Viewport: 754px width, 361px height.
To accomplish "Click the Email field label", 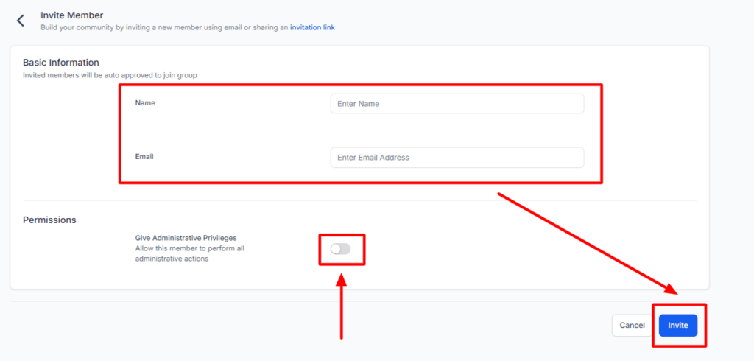I will (144, 157).
